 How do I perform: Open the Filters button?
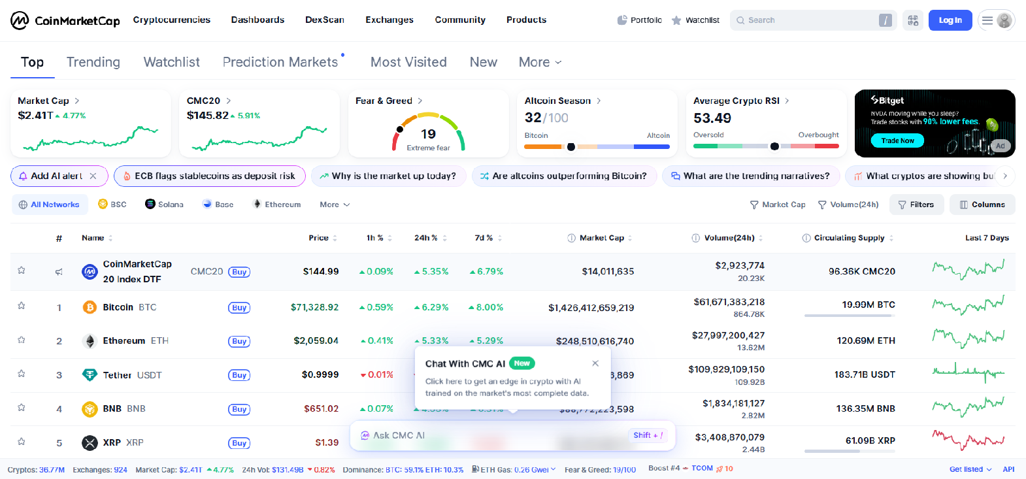(916, 205)
